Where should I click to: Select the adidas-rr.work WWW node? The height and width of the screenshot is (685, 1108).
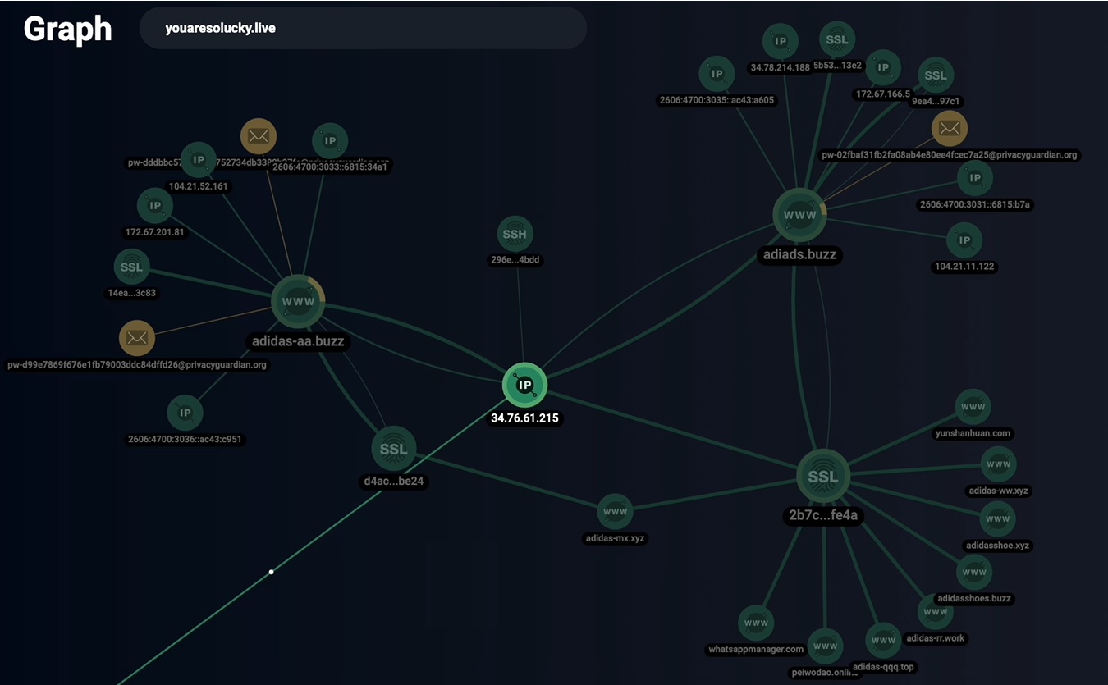935,612
